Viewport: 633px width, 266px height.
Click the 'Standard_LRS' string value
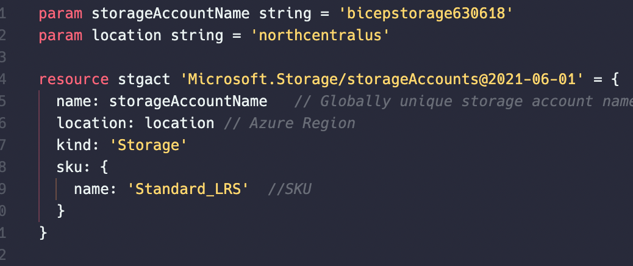[188, 189]
